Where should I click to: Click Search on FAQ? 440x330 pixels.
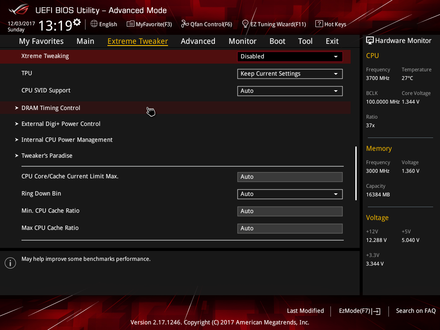(416, 311)
